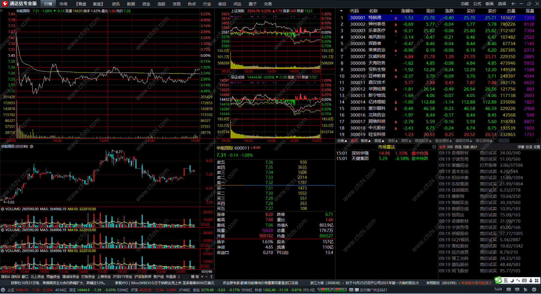This screenshot has width=541, height=294.
Task: Go back with the left arrow icon
Action: (513, 4)
